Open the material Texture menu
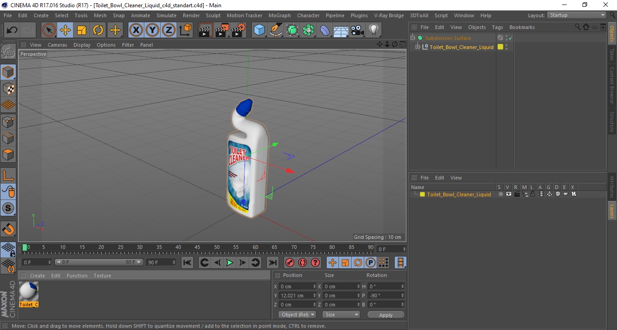617x330 pixels. click(102, 276)
